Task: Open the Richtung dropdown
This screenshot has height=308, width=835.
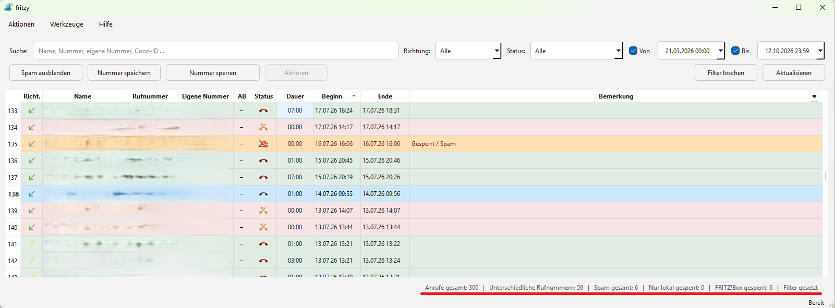Action: tap(468, 51)
